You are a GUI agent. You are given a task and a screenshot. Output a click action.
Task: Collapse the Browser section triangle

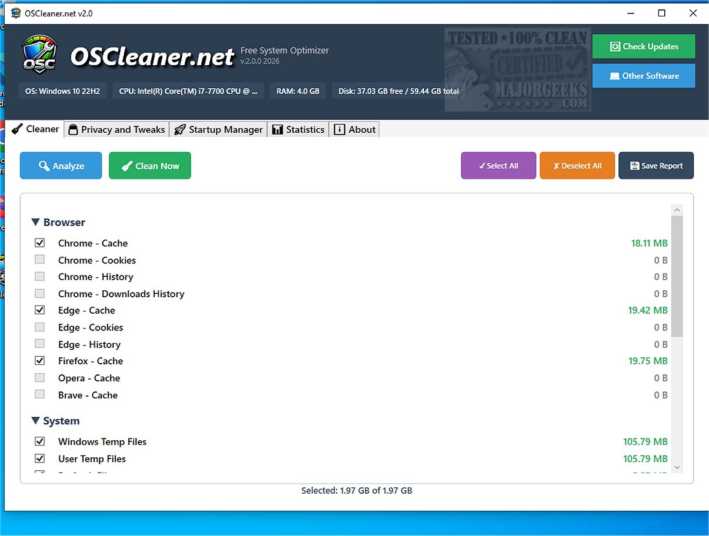[x=36, y=222]
